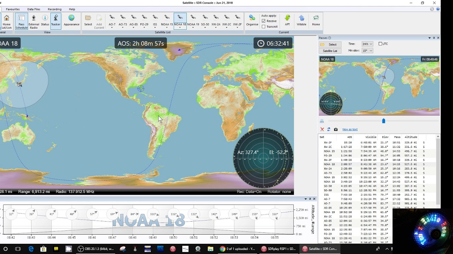Click the passes list scroll-up arrow
This screenshot has width=453, height=254.
(x=438, y=137)
